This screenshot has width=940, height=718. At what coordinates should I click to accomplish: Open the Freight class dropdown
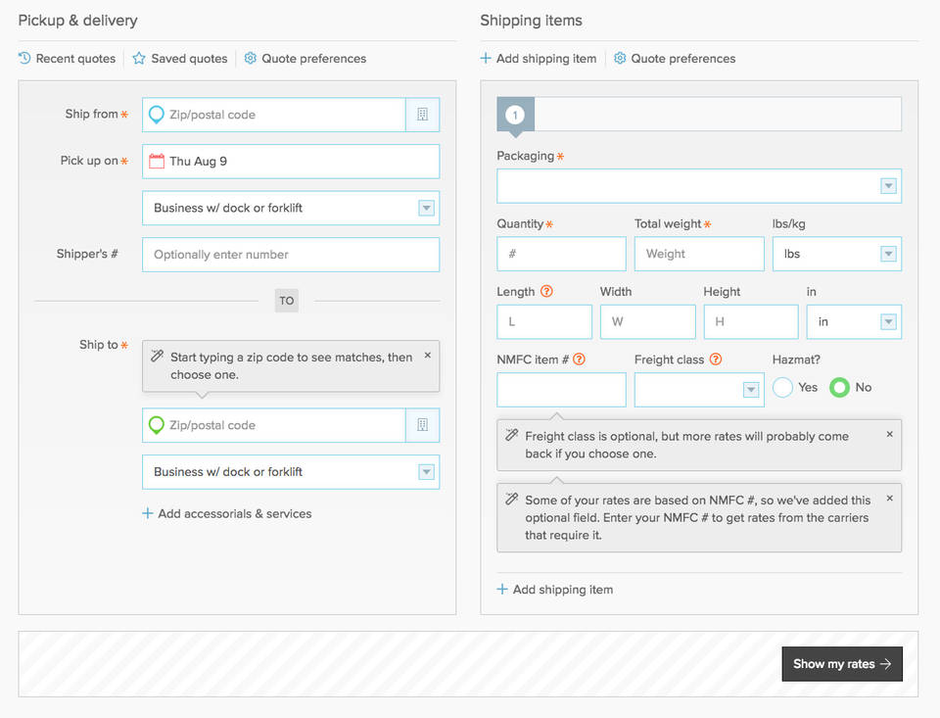[x=698, y=390]
